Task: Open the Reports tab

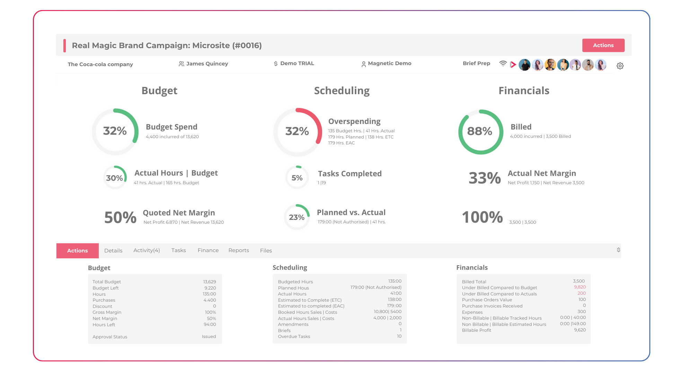Action: coord(238,250)
